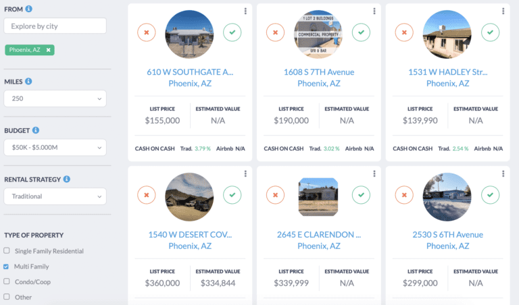Open Rental Strategy dropdown set to Traditional
Image resolution: width=519 pixels, height=305 pixels.
[x=55, y=196]
